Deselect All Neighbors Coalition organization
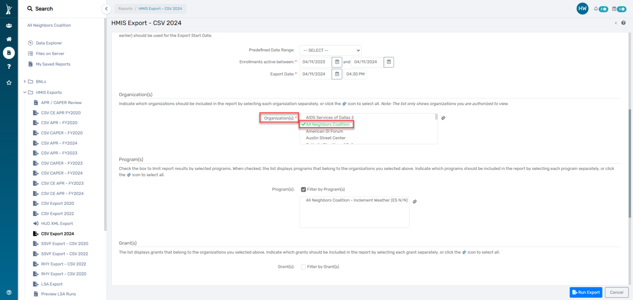Viewport: 633px width, 300px height. pyautogui.click(x=328, y=124)
